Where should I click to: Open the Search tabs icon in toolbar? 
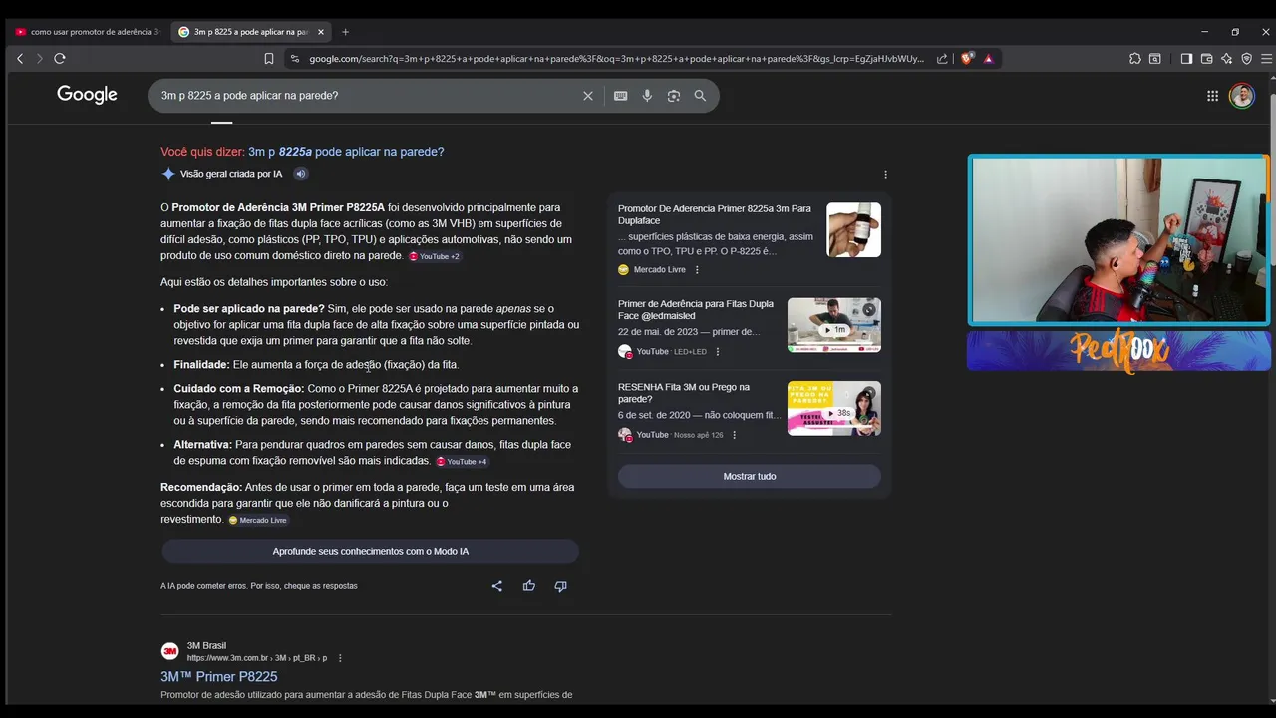coord(1155,59)
